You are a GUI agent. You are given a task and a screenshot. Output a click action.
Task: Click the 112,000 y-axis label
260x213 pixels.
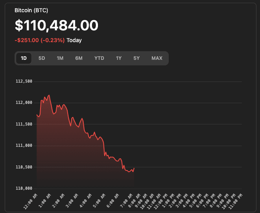click(24, 103)
